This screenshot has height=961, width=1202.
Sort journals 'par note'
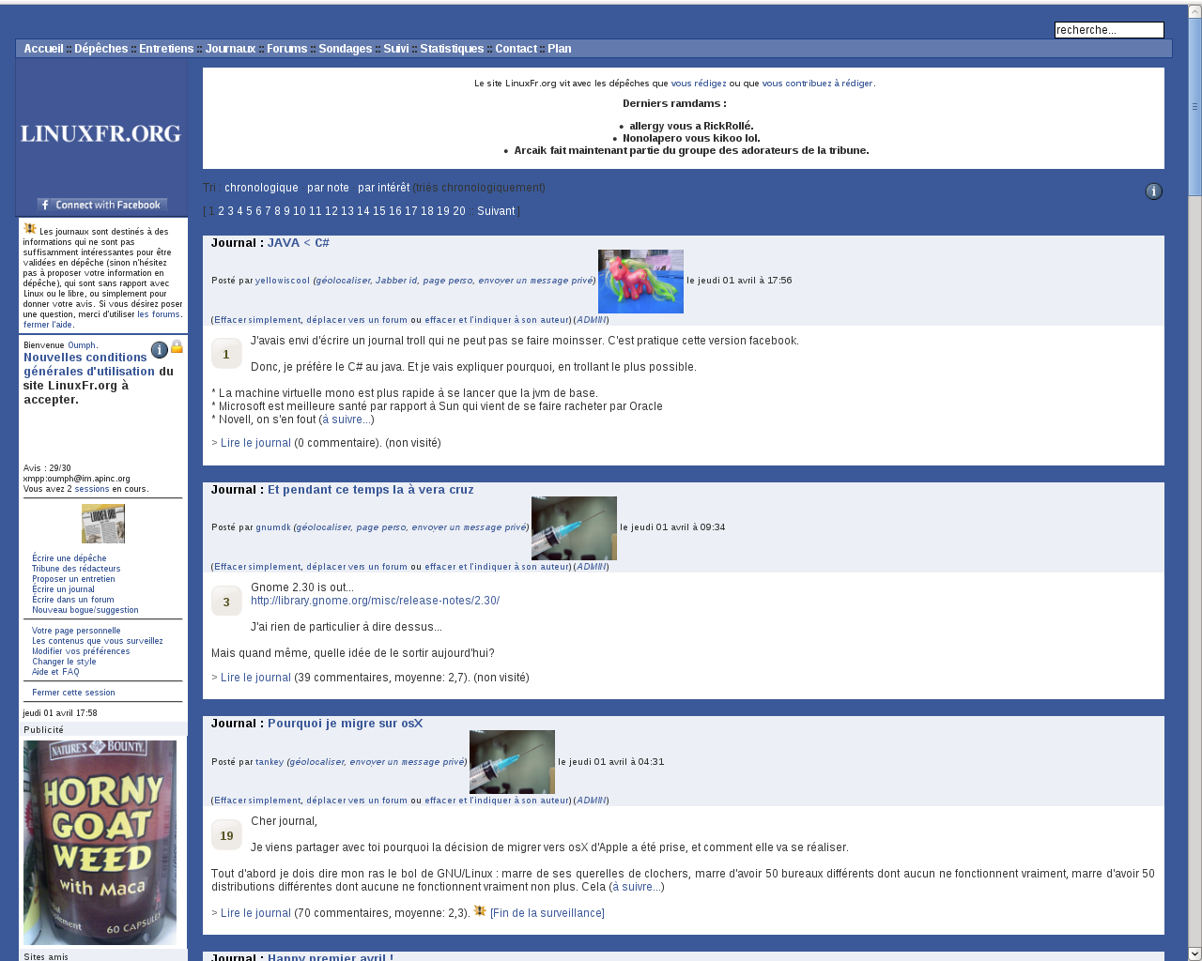point(328,188)
